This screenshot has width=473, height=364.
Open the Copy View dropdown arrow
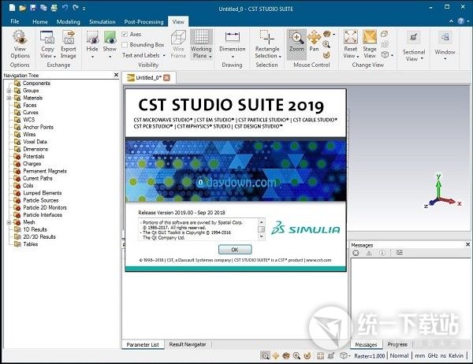tap(54, 57)
